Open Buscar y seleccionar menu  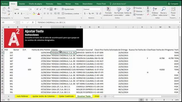pyautogui.click(x=164, y=11)
